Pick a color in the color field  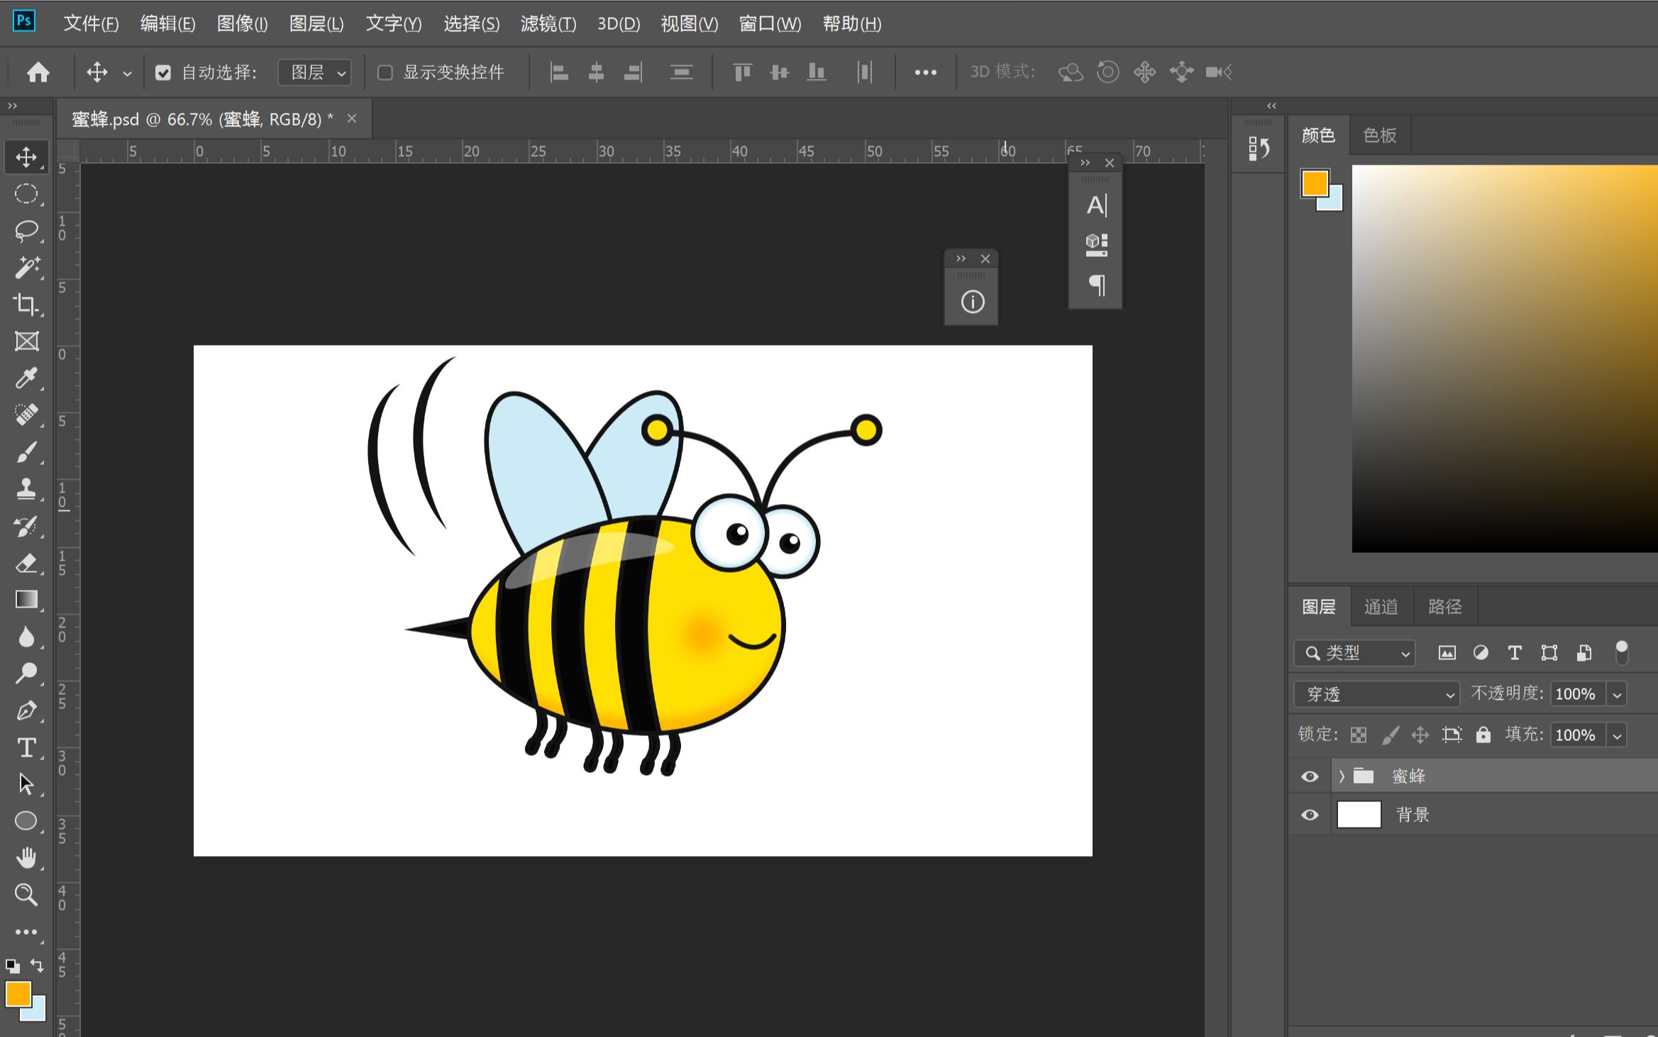pyautogui.click(x=1504, y=358)
